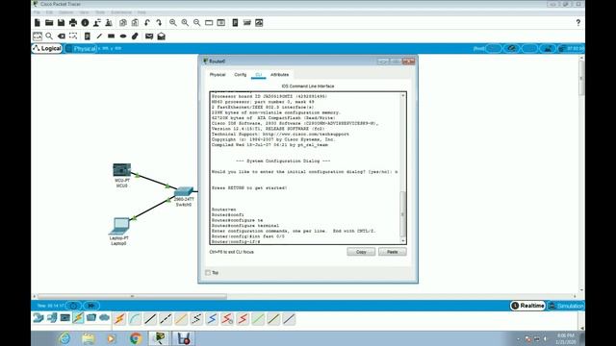Viewport: 616px width, 346px height.
Task: Click the Switch0 device in the workspace
Action: [x=184, y=192]
